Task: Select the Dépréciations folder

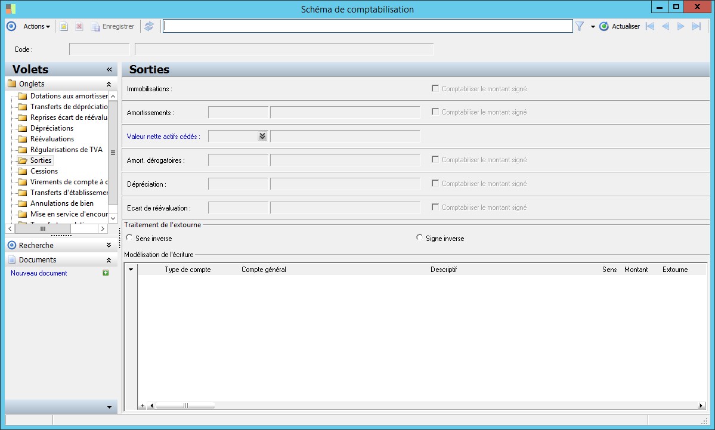Action: point(51,128)
